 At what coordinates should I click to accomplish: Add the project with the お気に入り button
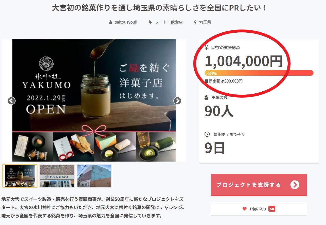tap(259, 209)
